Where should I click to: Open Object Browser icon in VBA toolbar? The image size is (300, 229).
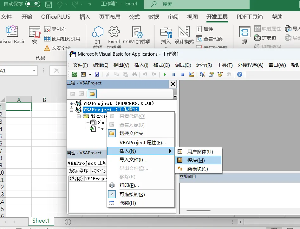point(220,74)
